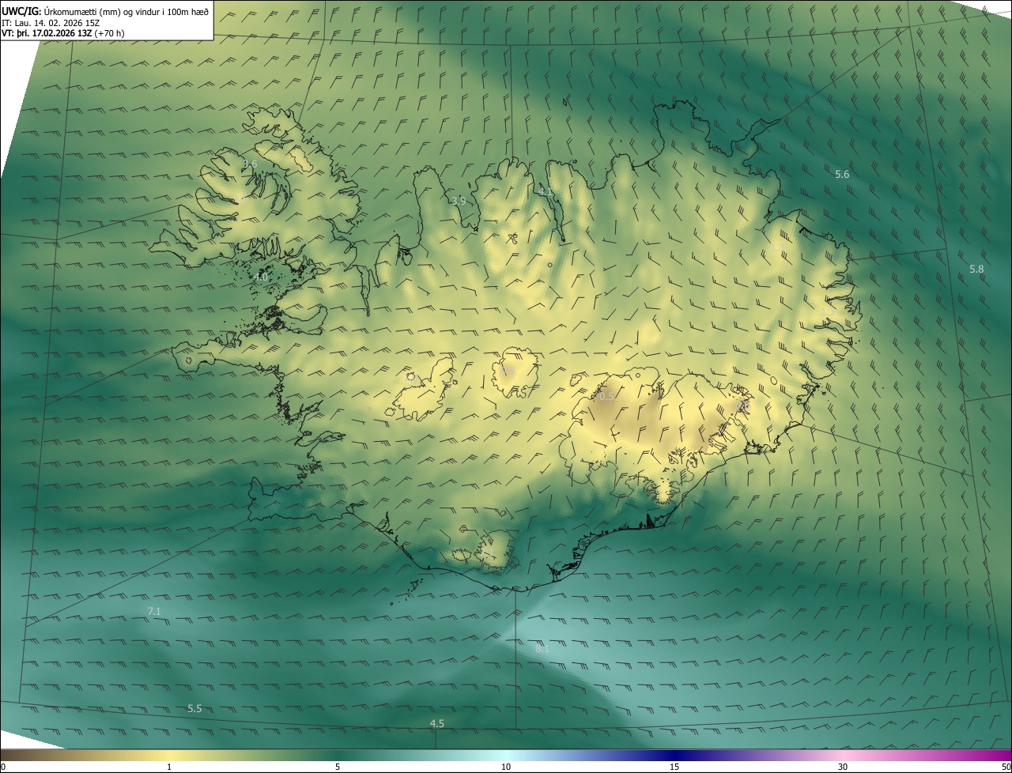Click the color scale tick label '0'
Image resolution: width=1012 pixels, height=773 pixels.
[x=2, y=767]
